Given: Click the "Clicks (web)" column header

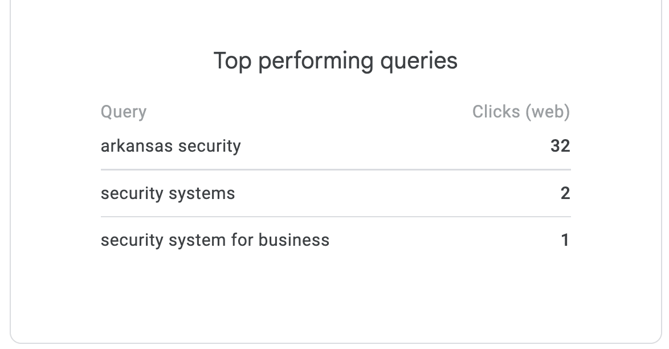Looking at the screenshot, I should pos(521,112).
